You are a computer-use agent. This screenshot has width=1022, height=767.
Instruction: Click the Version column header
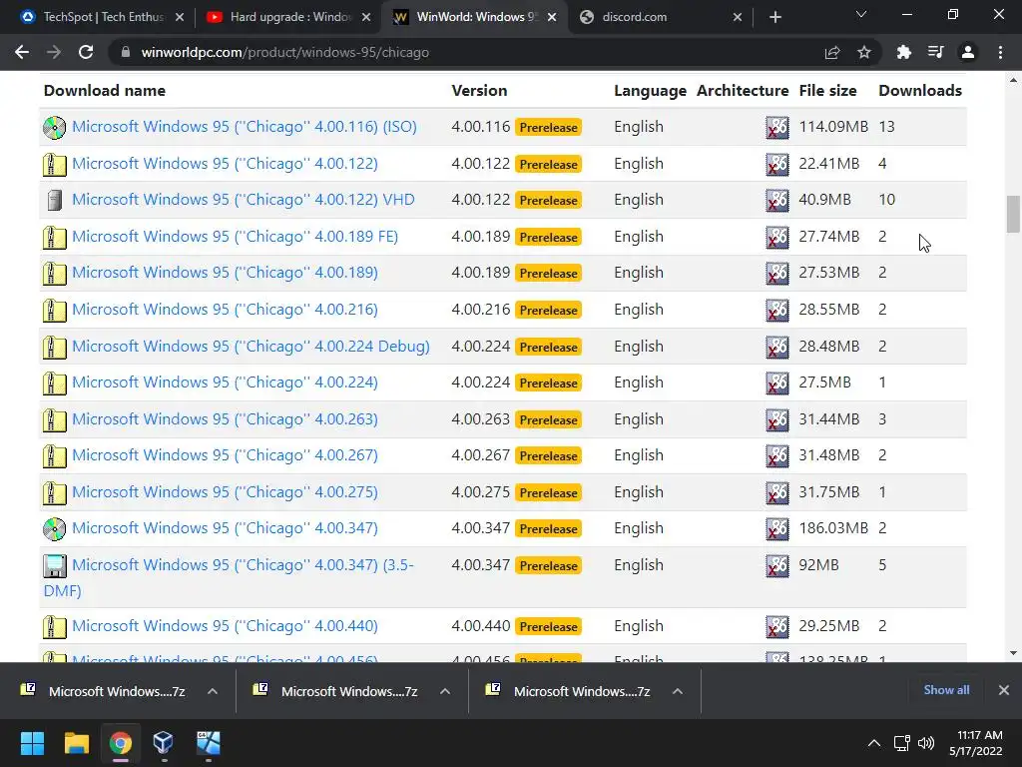click(479, 91)
